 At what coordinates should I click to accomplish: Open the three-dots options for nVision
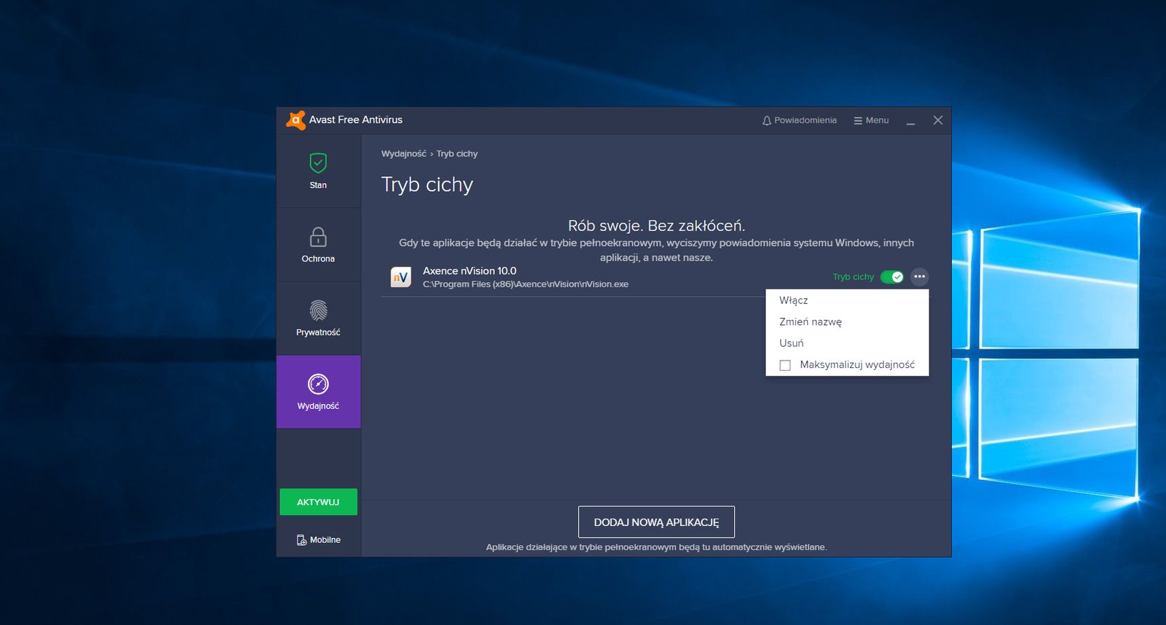click(x=919, y=277)
